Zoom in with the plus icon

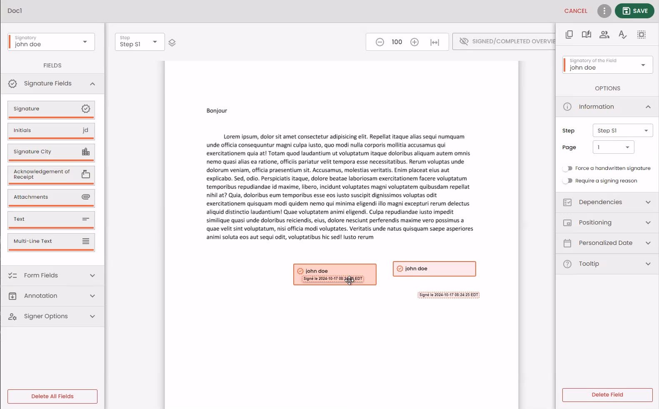point(414,42)
